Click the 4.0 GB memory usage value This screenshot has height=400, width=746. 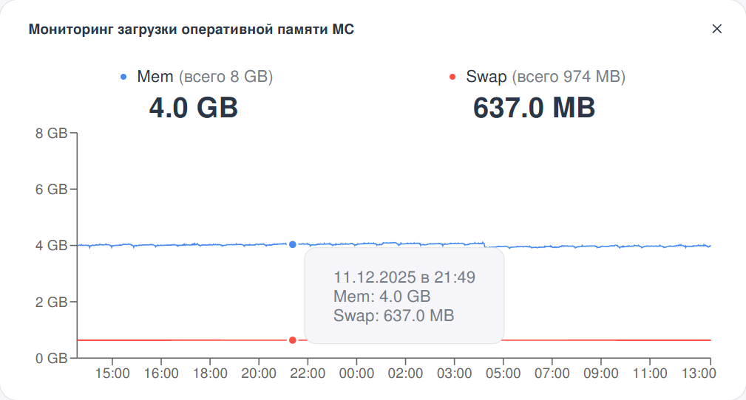(x=194, y=108)
